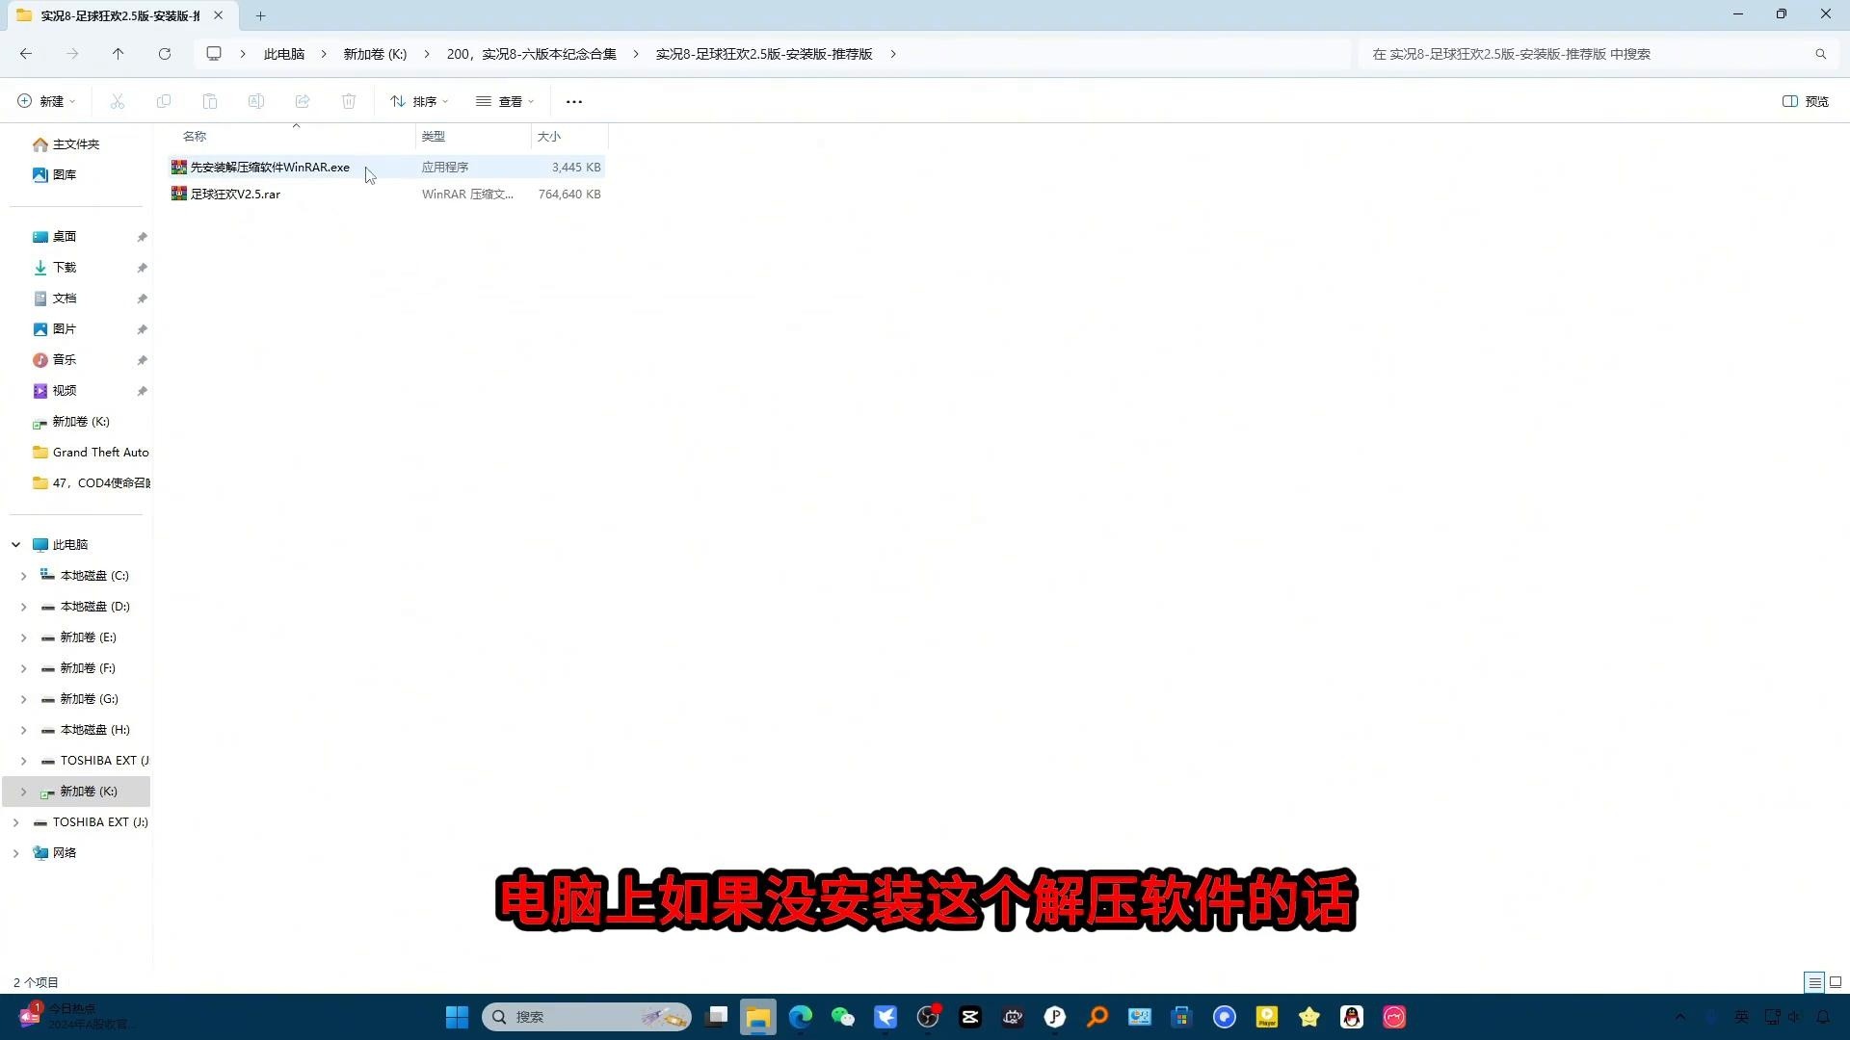Image resolution: width=1850 pixels, height=1040 pixels.
Task: Open Windows Start menu
Action: 457,1017
